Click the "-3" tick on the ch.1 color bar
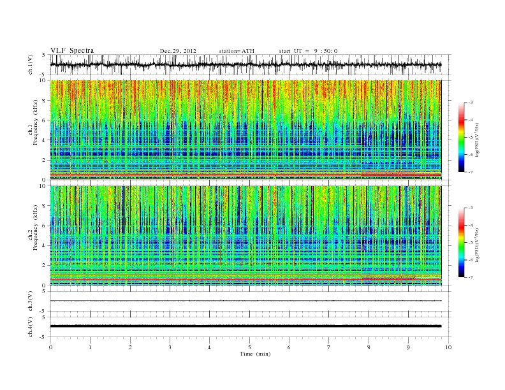Viewport: 505px width, 390px height. [x=471, y=103]
